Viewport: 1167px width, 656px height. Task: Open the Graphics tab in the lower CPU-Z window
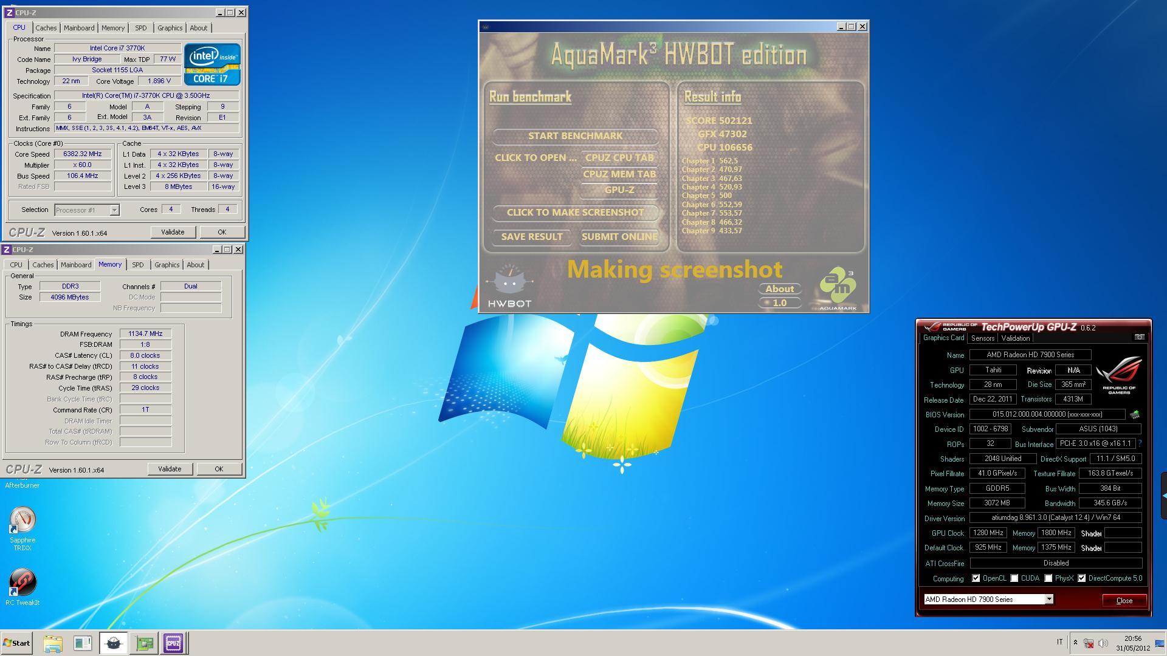pos(167,265)
